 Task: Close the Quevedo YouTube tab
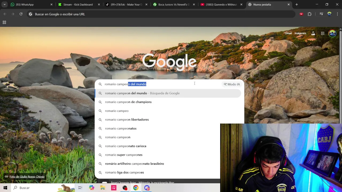click(x=241, y=5)
